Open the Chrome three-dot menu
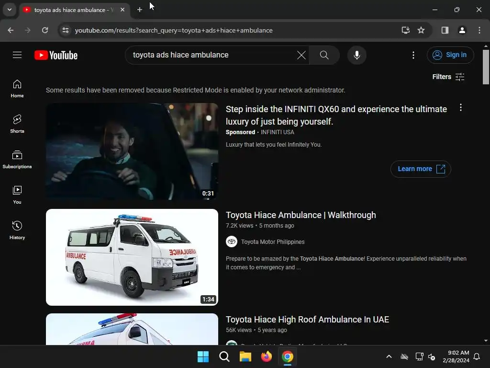The width and height of the screenshot is (490, 368). [x=479, y=30]
